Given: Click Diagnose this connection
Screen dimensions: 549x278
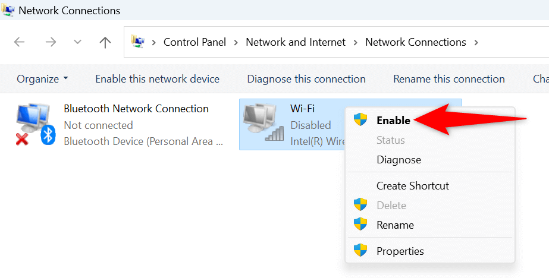Looking at the screenshot, I should coord(306,79).
